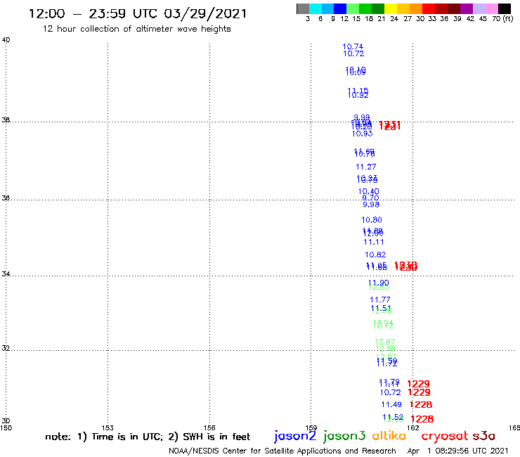The height and width of the screenshot is (457, 520).
Task: Click the red '1231' cryosat time label
Action: tap(390, 125)
